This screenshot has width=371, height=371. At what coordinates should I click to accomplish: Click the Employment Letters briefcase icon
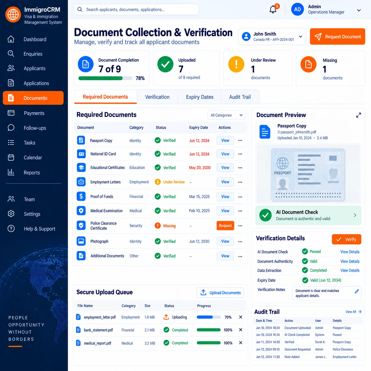coord(81,182)
